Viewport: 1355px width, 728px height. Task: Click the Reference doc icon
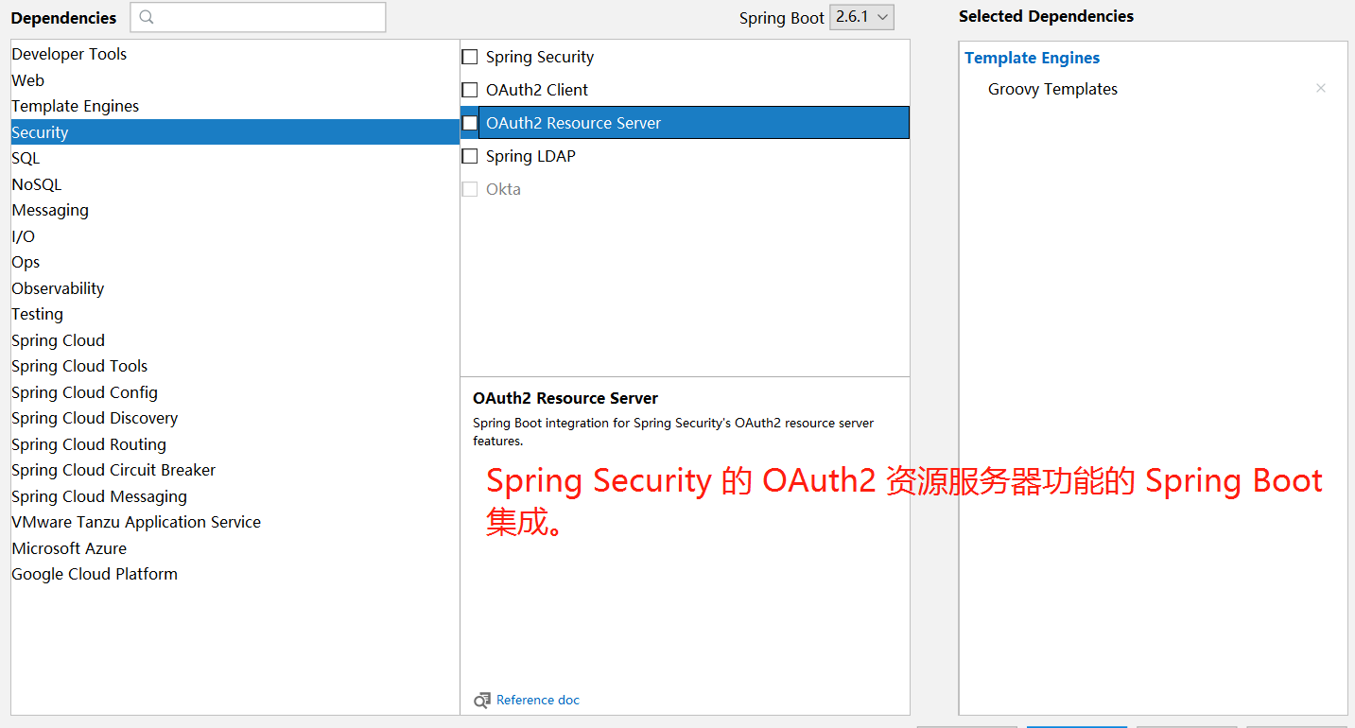tap(482, 700)
